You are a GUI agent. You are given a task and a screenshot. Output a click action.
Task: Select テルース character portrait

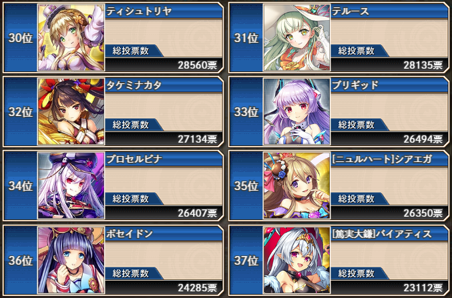click(x=296, y=37)
